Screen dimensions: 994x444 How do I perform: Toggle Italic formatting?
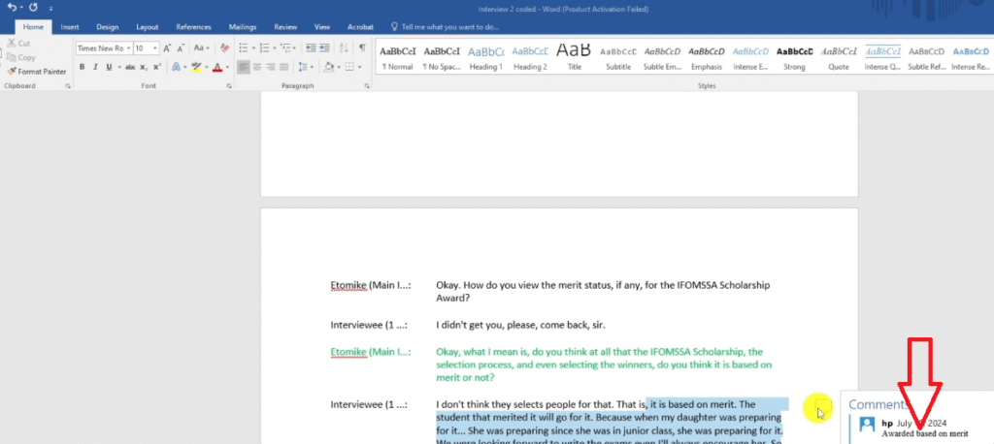pos(95,67)
